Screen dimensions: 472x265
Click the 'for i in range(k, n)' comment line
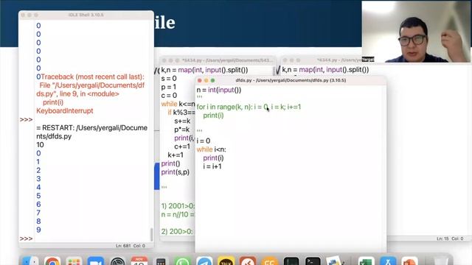249,107
